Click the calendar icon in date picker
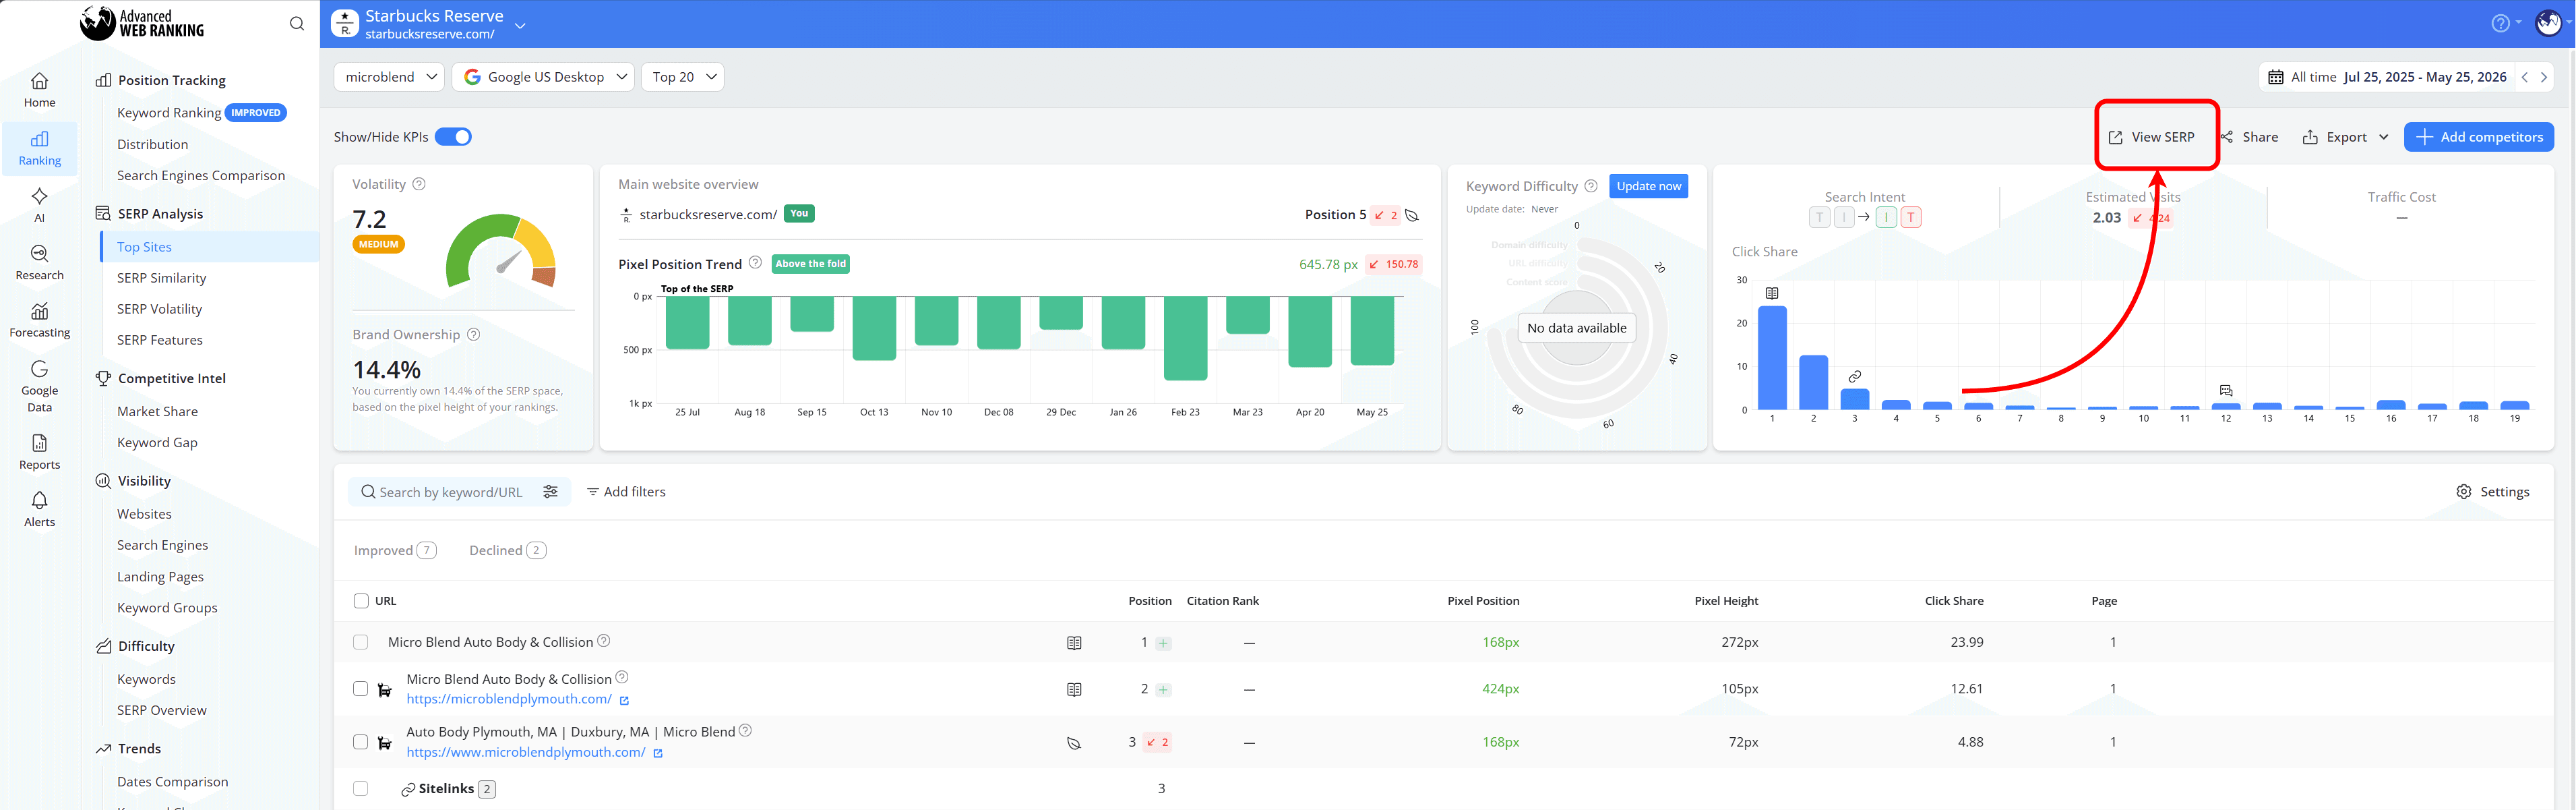The width and height of the screenshot is (2576, 810). (2275, 77)
